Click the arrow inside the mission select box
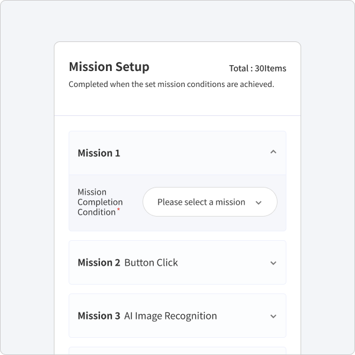Viewport: 355px width, 355px height. coord(259,202)
